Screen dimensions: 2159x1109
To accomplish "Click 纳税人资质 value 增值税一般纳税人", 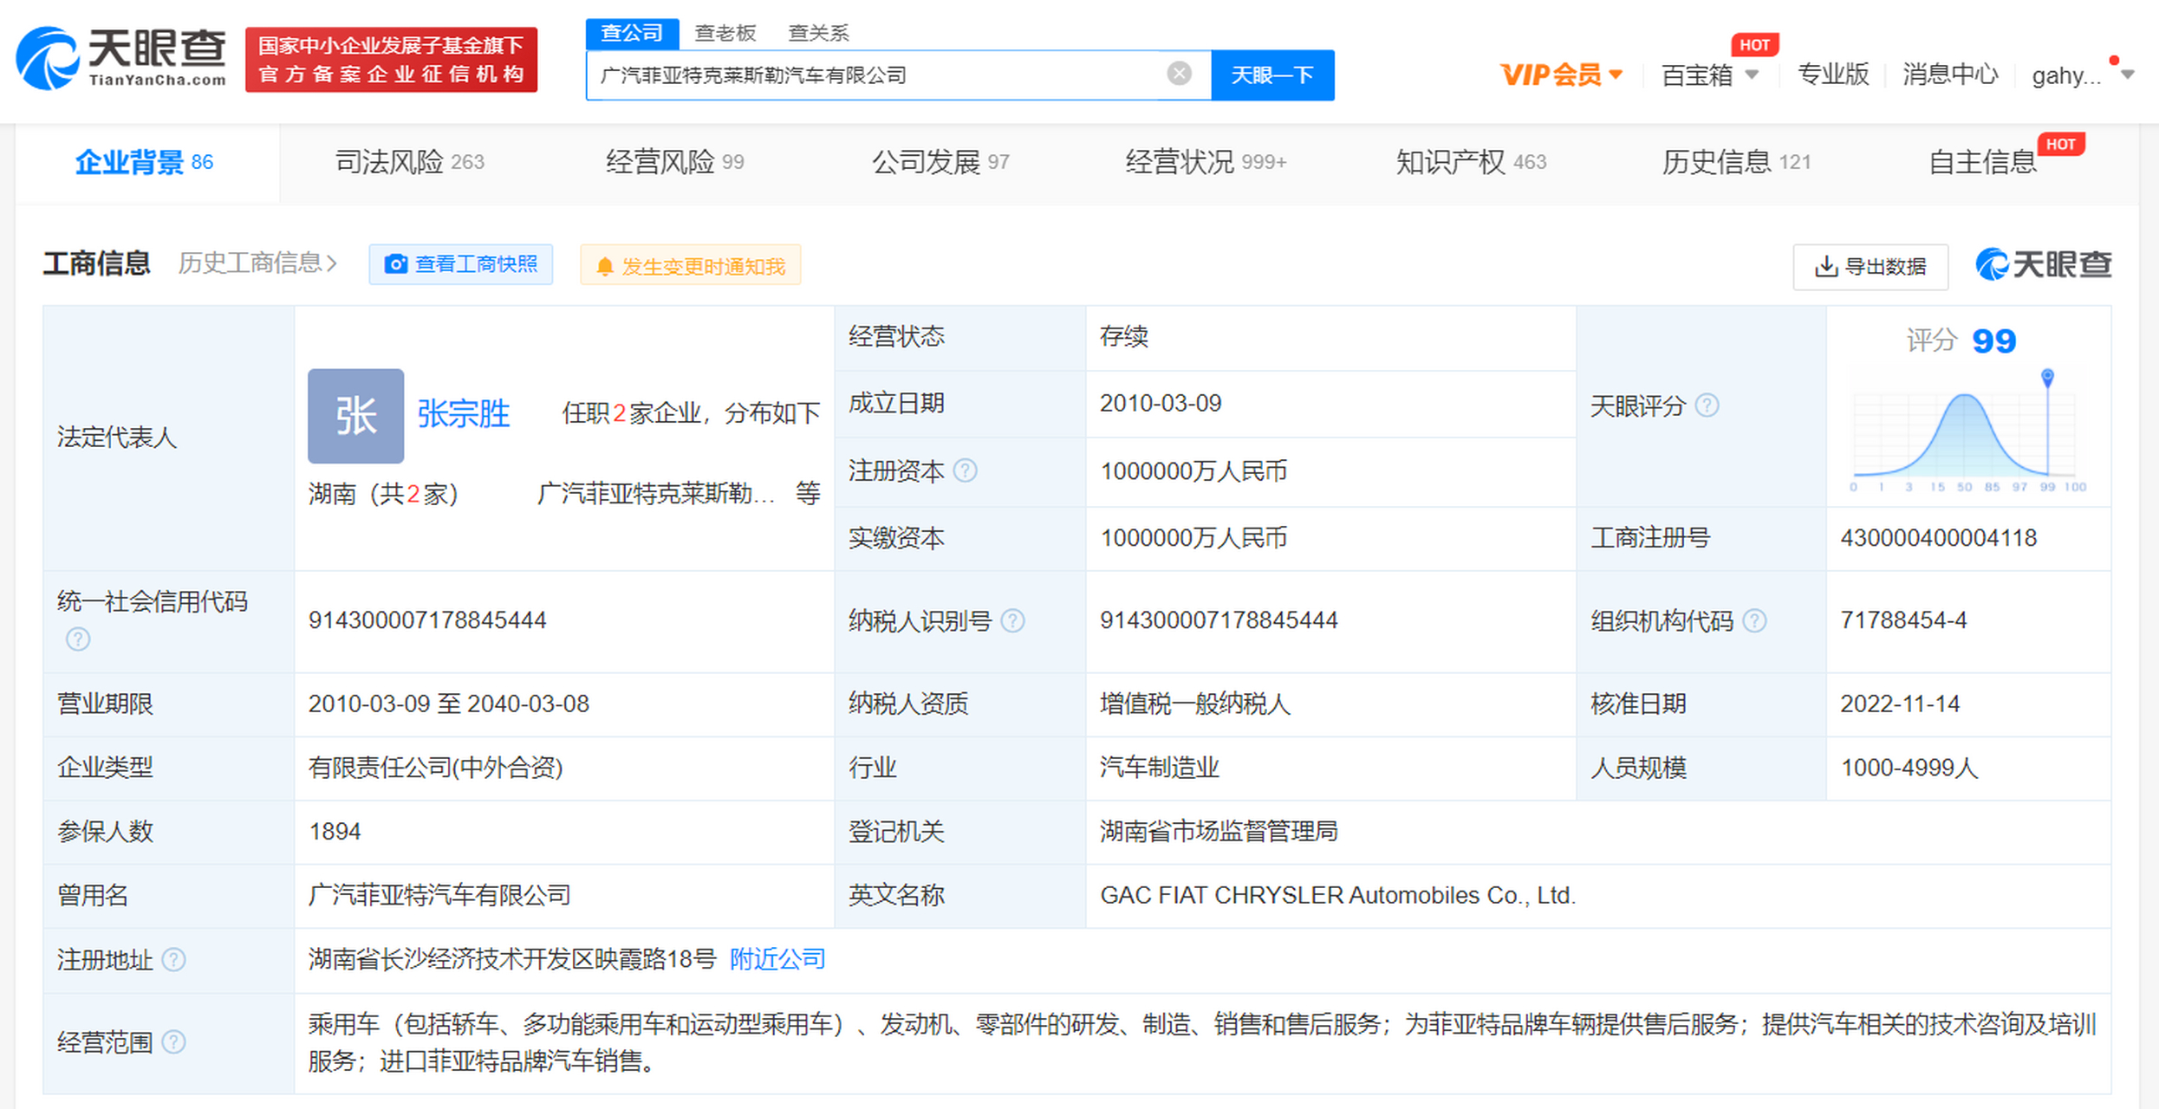I will [x=1195, y=704].
